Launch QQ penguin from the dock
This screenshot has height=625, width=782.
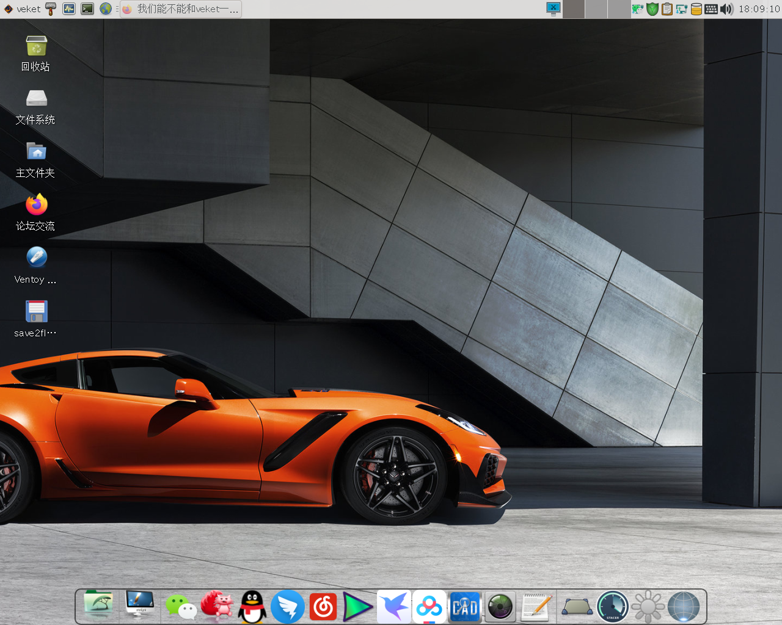[252, 607]
